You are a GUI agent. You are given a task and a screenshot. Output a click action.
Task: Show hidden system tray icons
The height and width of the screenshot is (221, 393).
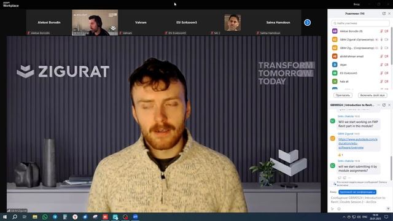click(x=344, y=217)
